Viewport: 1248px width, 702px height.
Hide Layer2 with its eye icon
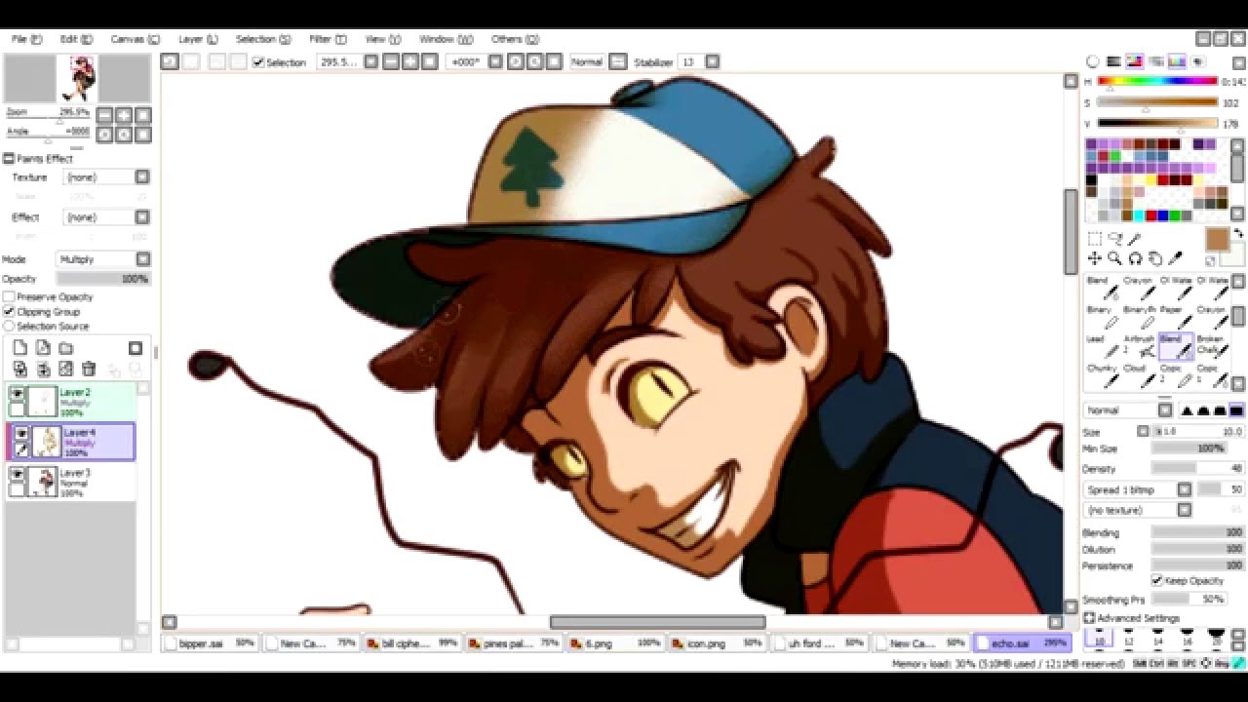click(17, 394)
